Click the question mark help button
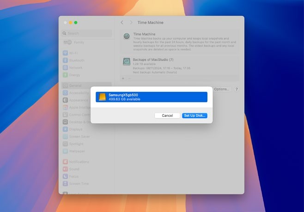304x212 pixels. click(237, 89)
